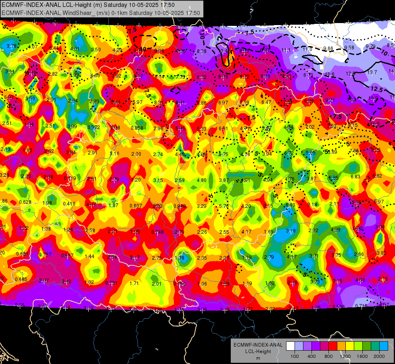Click the wind shear value 4.94
Screen dimensions: 395x364
pos(268,180)
